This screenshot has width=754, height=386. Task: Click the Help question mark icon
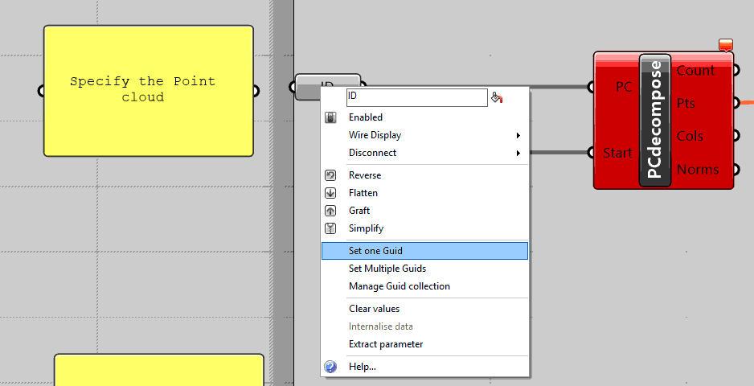pos(330,367)
